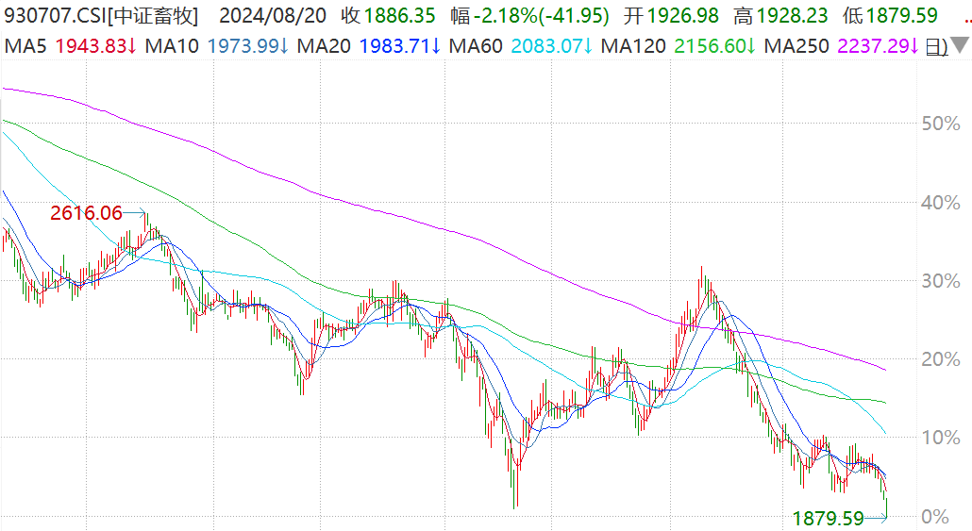972x531 pixels.
Task: Click the 50% label on percentage axis
Action: [x=940, y=124]
